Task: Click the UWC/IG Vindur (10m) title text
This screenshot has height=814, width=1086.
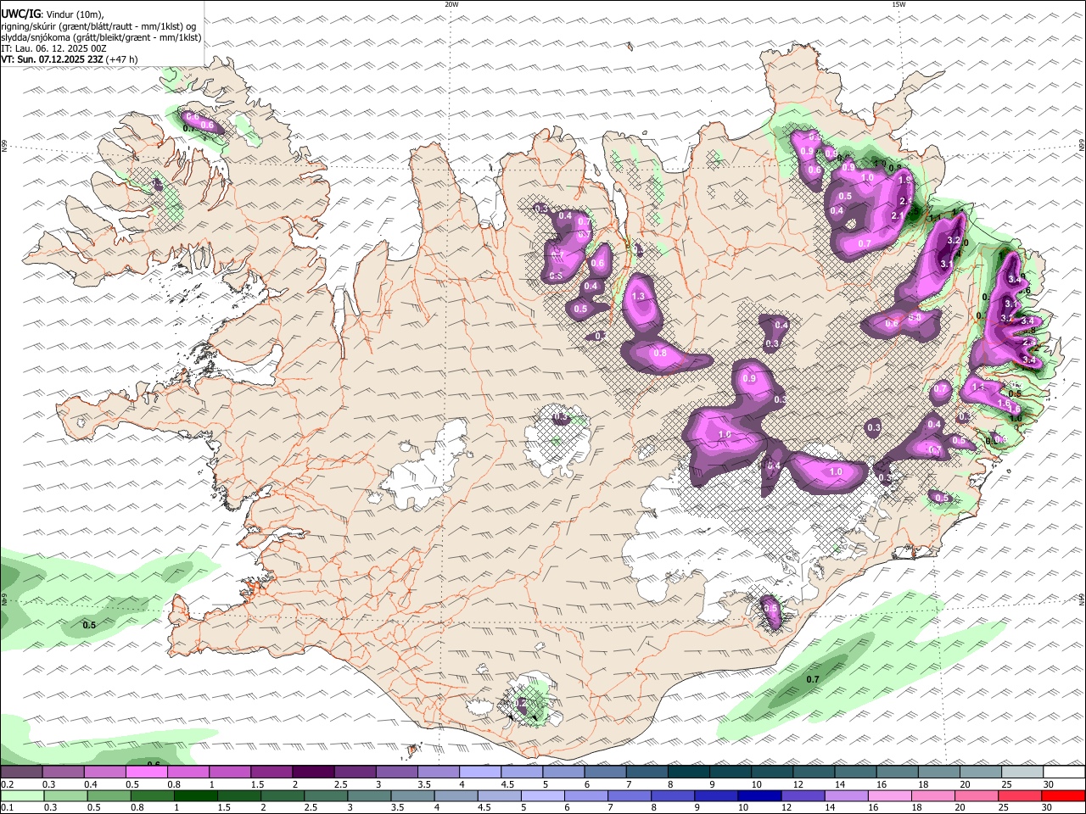Action: tap(53, 14)
